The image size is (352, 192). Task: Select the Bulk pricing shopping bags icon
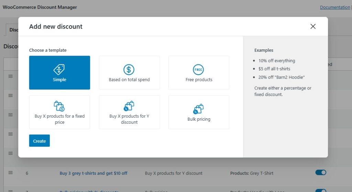[199, 109]
